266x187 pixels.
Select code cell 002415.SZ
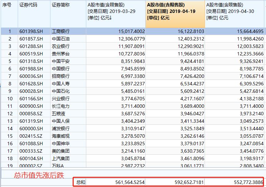point(34,136)
